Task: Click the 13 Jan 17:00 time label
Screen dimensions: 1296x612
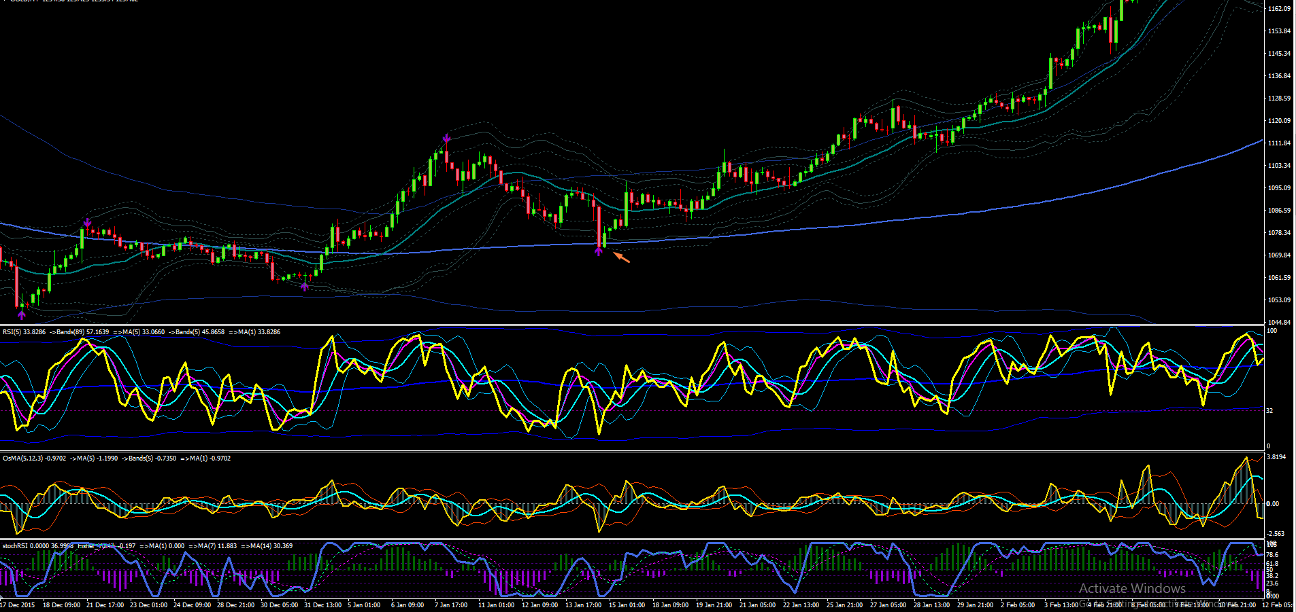Action: 584,605
